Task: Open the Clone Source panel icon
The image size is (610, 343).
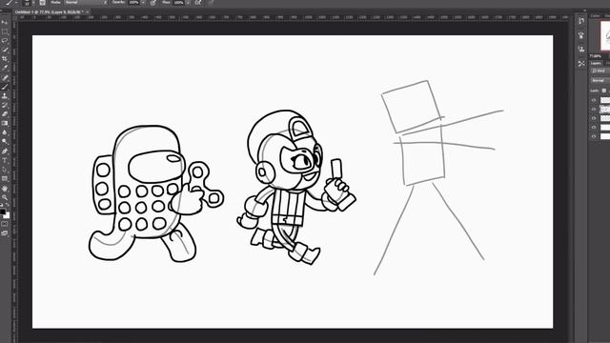Action: pyautogui.click(x=581, y=50)
